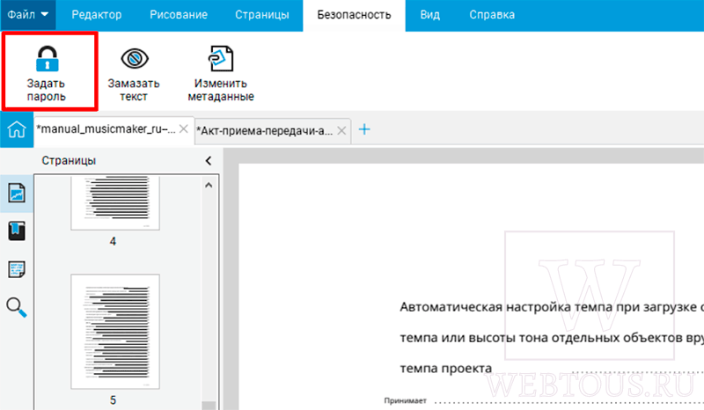Click the page number 5 label
This screenshot has height=410, width=704.
click(113, 400)
